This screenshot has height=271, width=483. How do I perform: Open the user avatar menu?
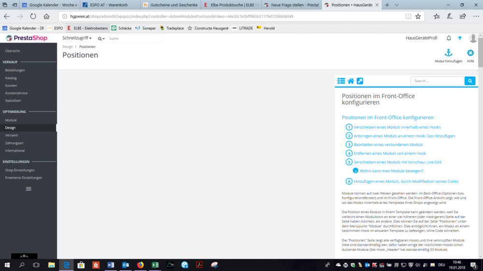pos(473,38)
